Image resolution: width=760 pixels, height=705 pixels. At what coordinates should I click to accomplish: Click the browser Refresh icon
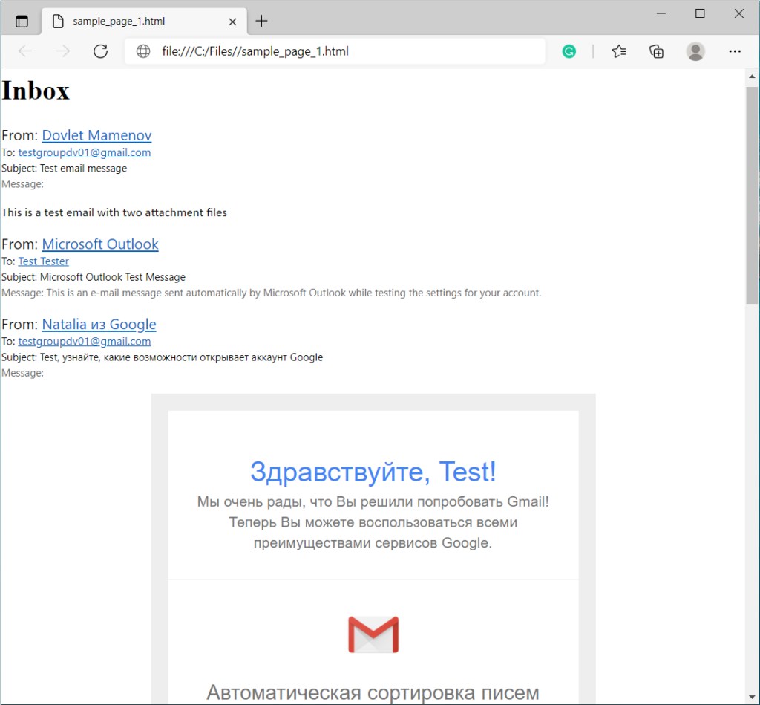(100, 51)
